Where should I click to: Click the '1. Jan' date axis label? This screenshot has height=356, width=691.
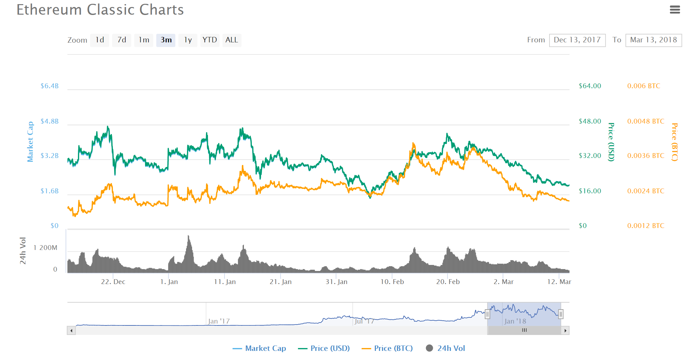(169, 282)
